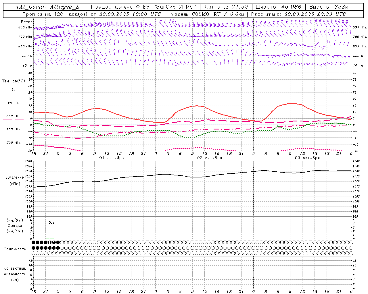
Task: Click the '500 гПа' temperature legend entry with dotted line
Action: pos(14,143)
